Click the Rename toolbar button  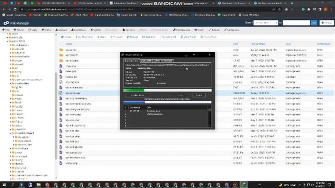129,30
